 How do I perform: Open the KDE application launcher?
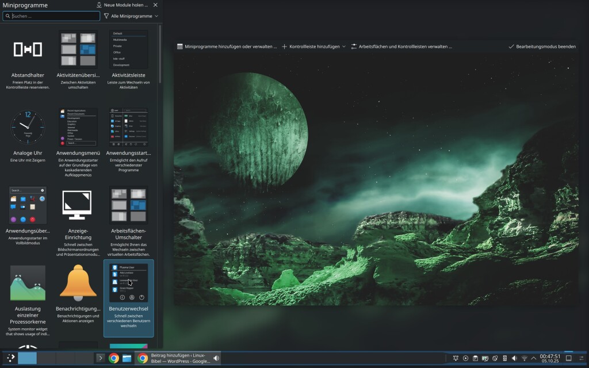(10, 358)
